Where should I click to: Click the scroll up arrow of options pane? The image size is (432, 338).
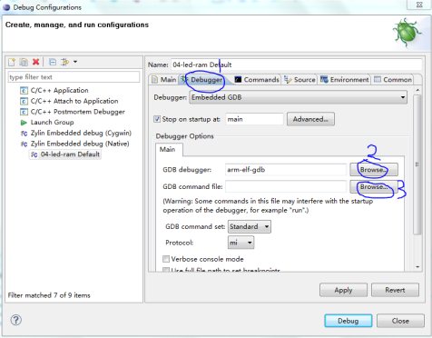417,91
